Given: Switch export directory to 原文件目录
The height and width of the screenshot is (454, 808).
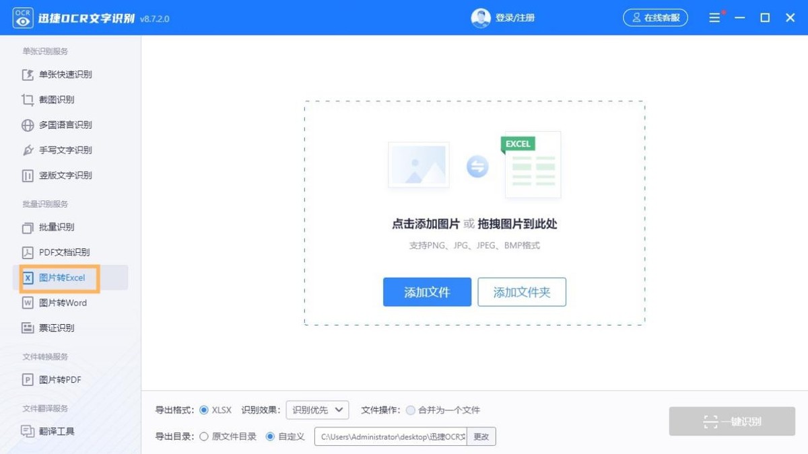Looking at the screenshot, I should (203, 436).
